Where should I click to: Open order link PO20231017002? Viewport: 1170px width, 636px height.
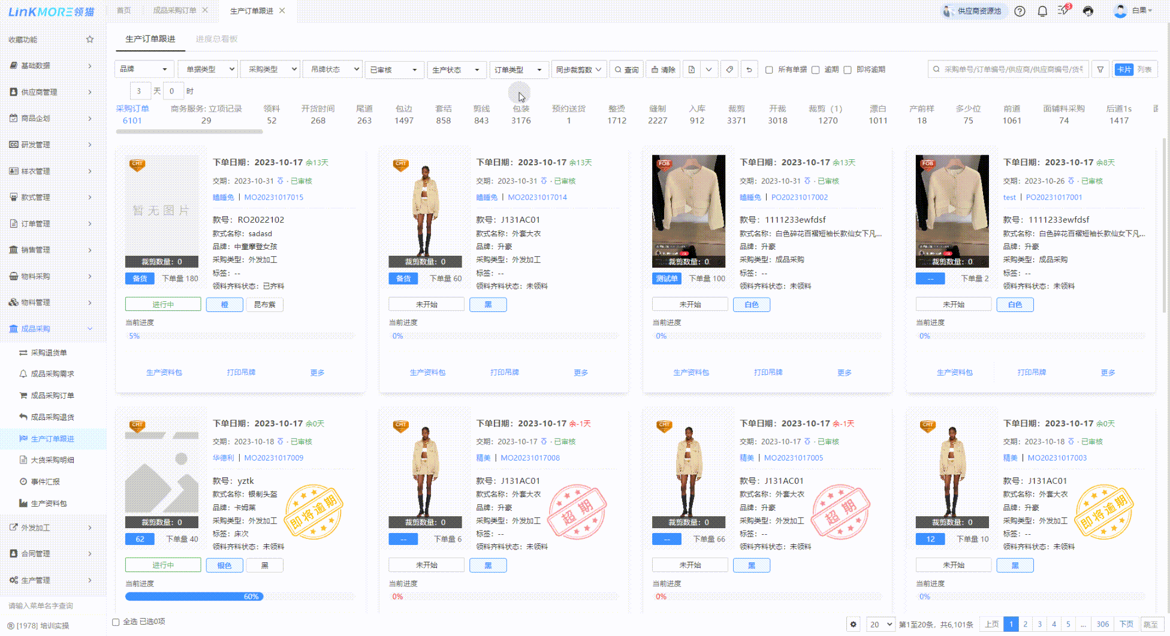click(x=800, y=197)
